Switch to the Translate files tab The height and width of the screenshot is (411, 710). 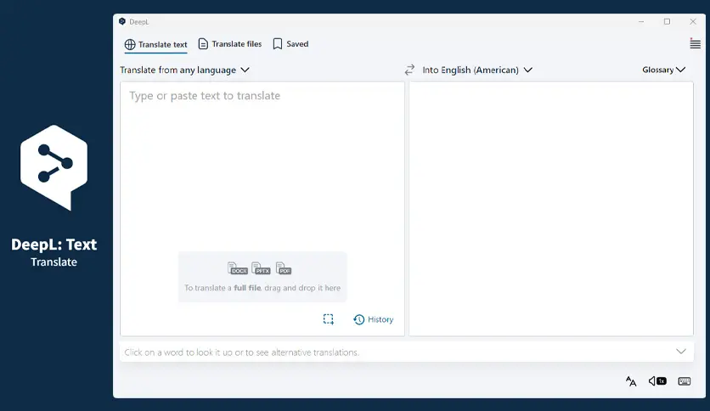point(229,44)
